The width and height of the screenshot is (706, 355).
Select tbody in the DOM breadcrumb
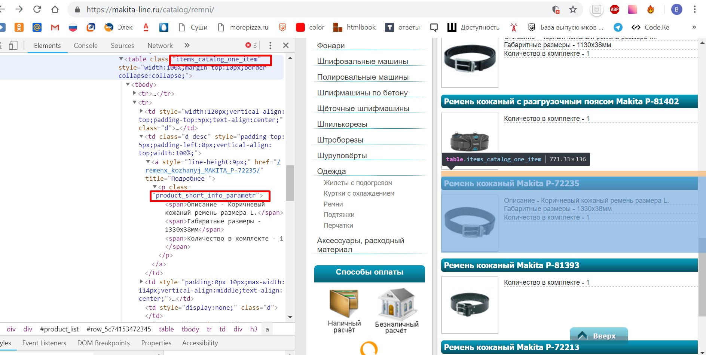pos(190,329)
